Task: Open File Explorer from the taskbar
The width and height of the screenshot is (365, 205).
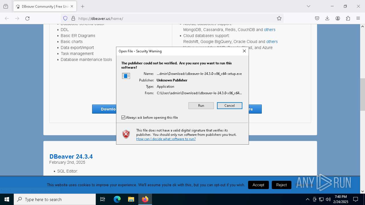Action: point(131,199)
